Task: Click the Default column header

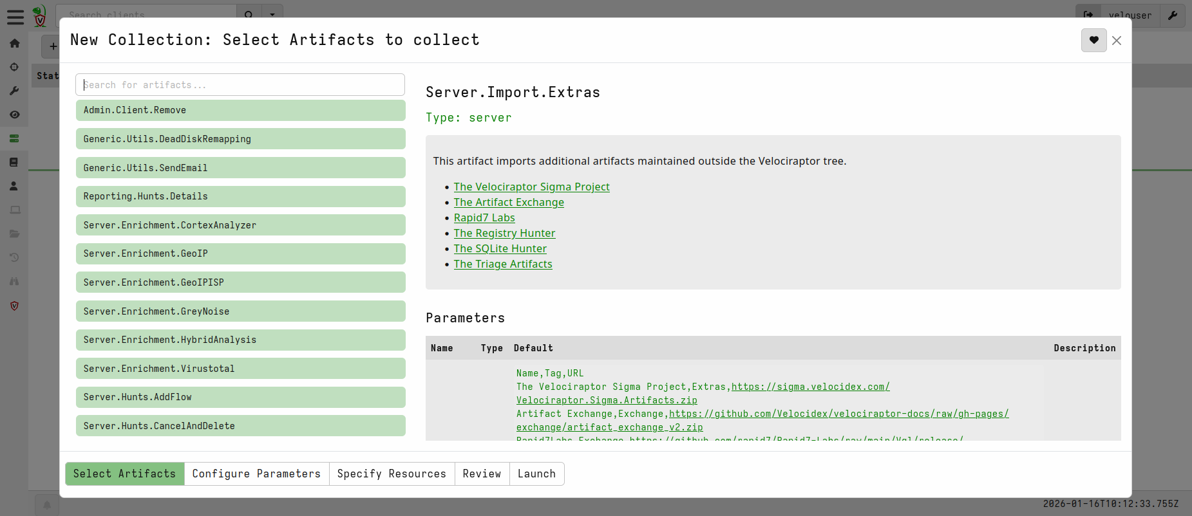Action: pos(533,348)
